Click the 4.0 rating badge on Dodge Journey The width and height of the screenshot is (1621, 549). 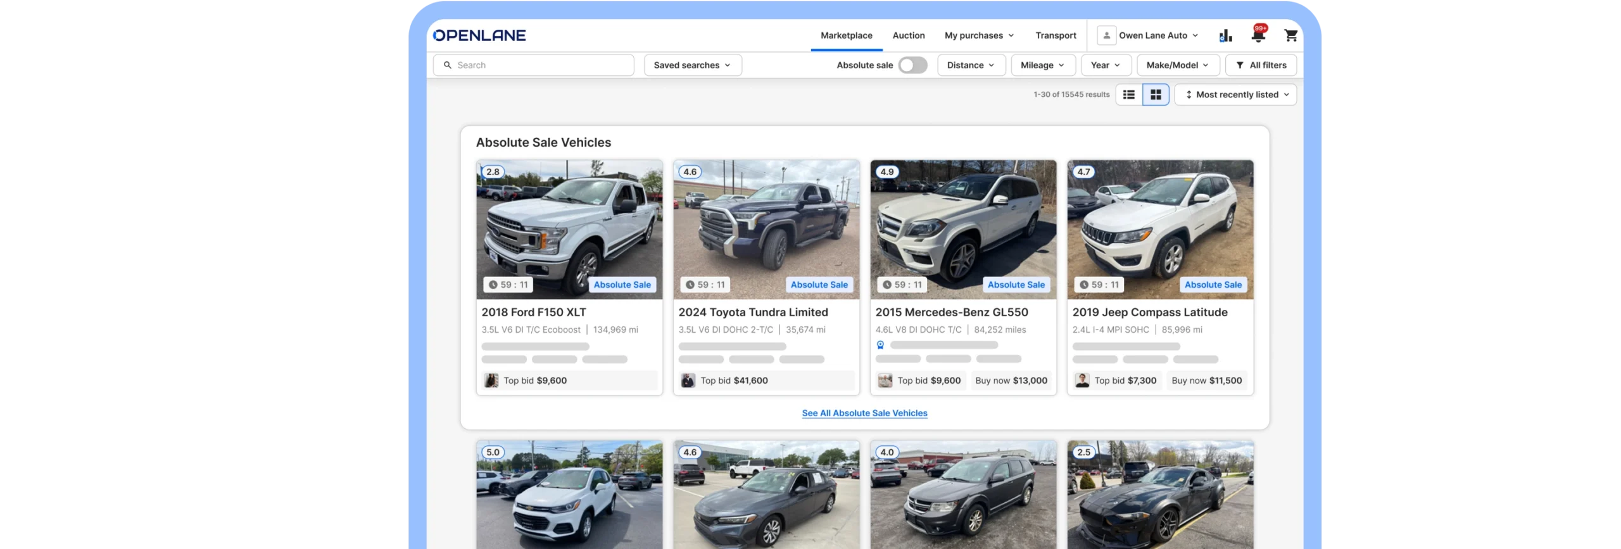pos(886,453)
